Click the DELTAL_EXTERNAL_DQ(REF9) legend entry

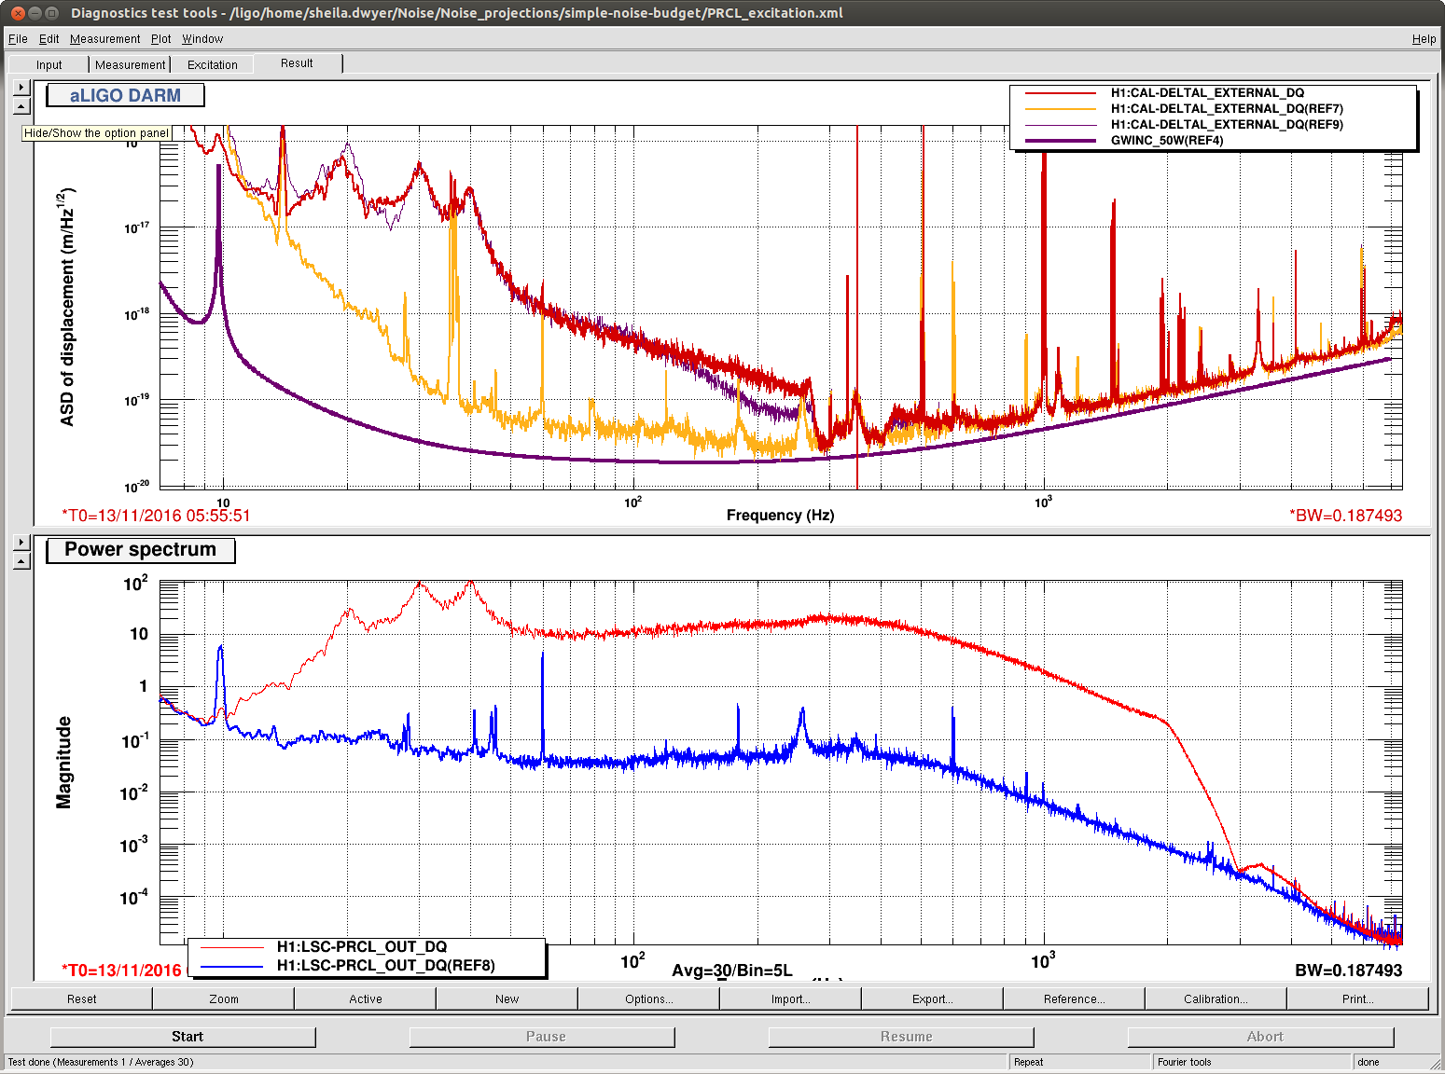pos(1227,125)
